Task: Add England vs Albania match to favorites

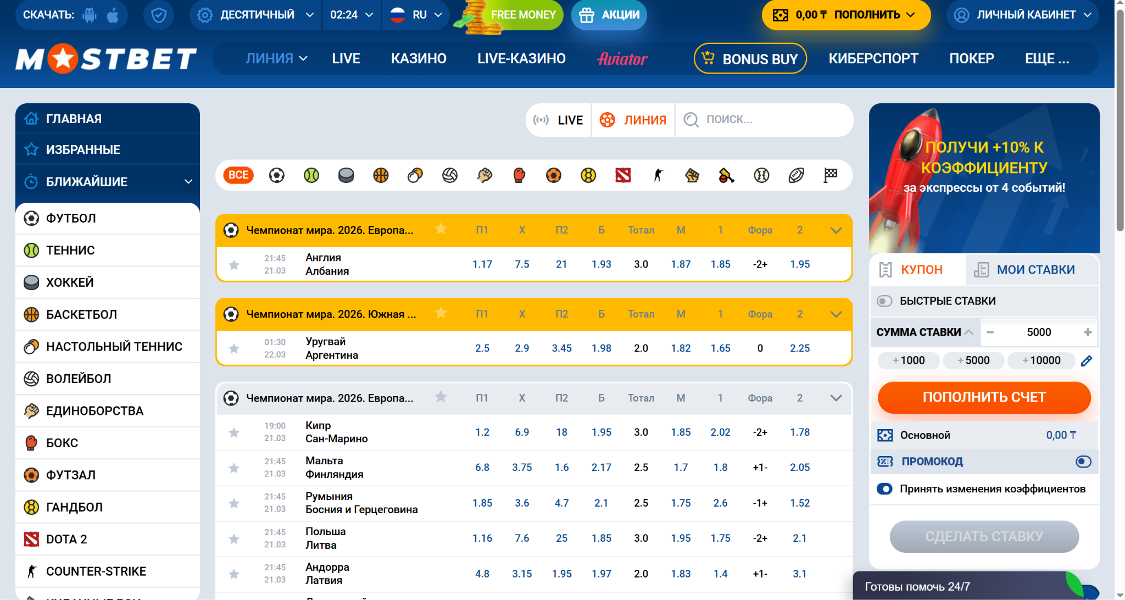Action: point(234,265)
